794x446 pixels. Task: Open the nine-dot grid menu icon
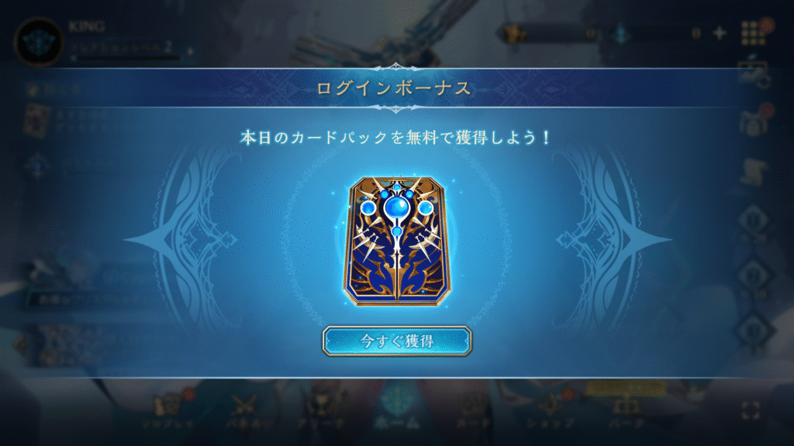tap(753, 33)
